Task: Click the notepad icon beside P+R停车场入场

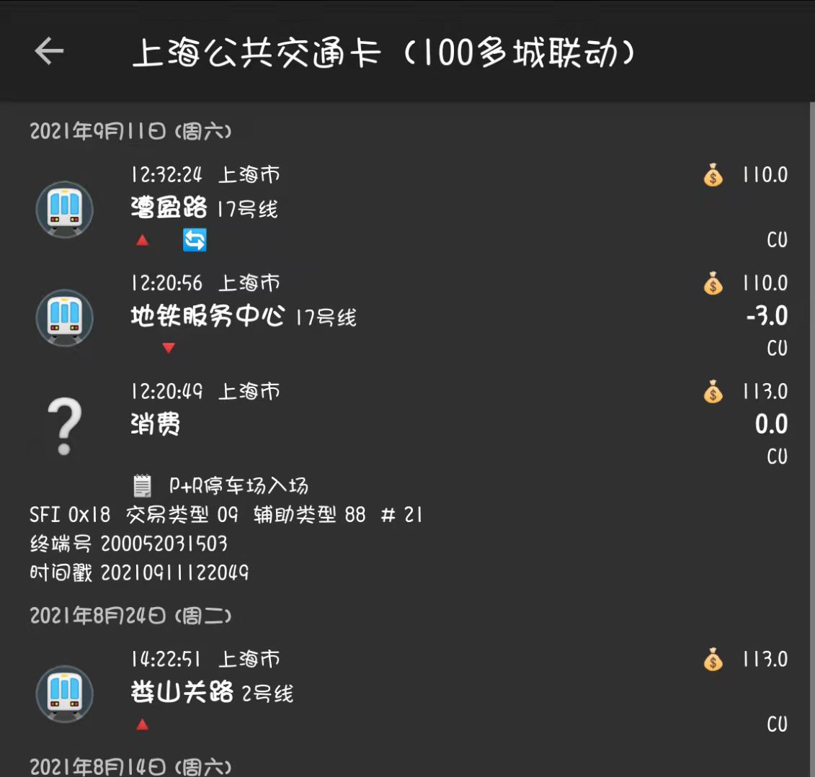Action: pyautogui.click(x=143, y=486)
